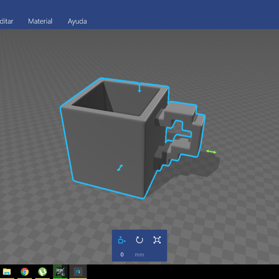
Task: Click the mm unit label
Action: pos(139,255)
